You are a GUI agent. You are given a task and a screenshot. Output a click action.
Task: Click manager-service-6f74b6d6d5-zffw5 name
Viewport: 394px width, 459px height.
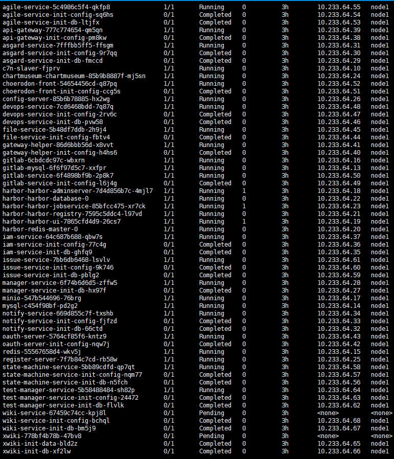[60, 283]
